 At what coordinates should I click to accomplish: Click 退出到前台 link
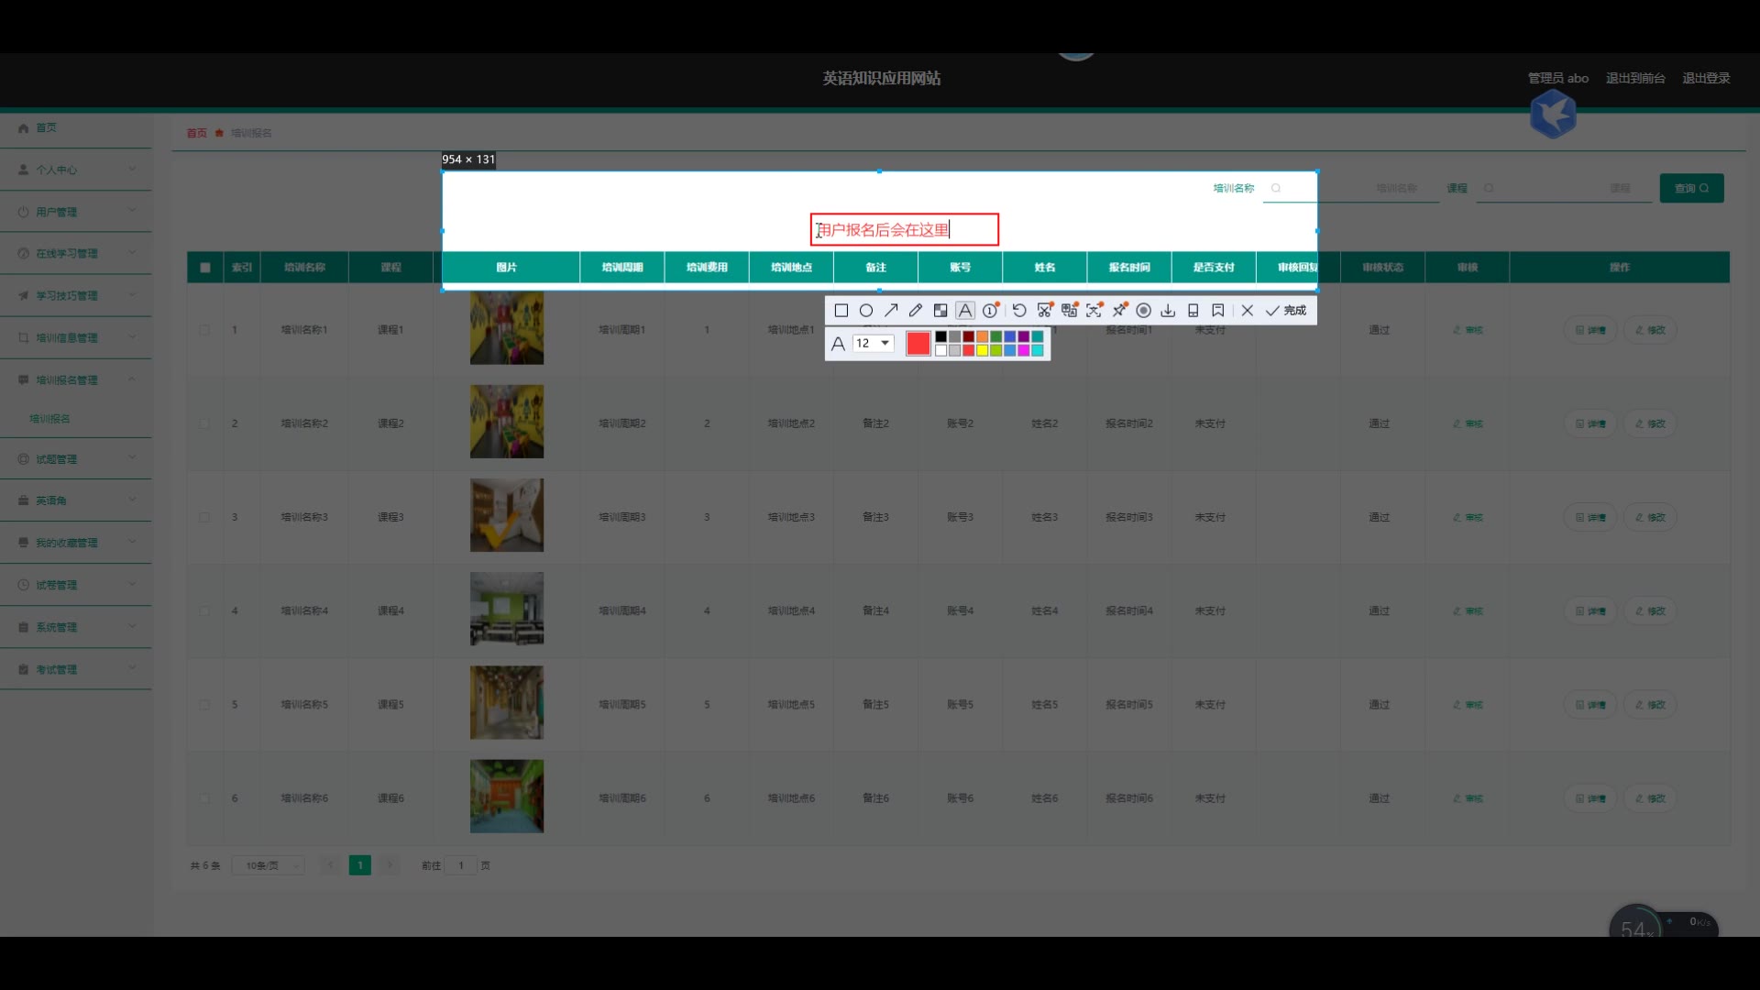pyautogui.click(x=1635, y=79)
